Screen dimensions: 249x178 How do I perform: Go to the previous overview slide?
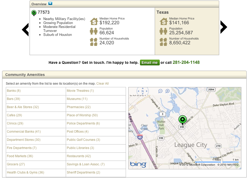click(25, 30)
